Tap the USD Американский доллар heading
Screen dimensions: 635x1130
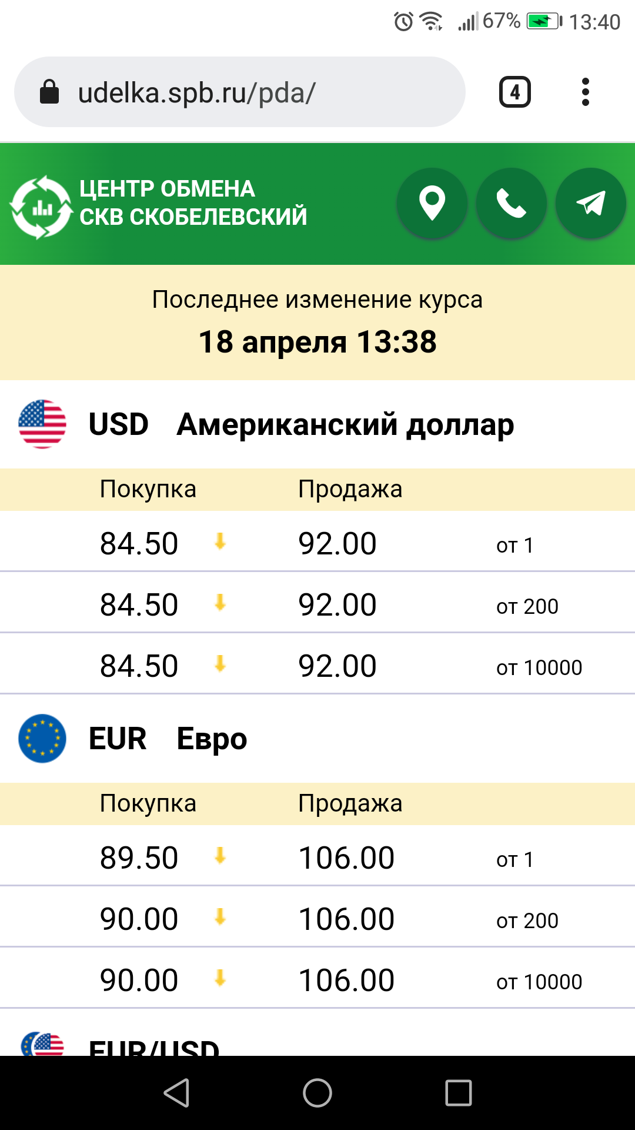point(302,424)
